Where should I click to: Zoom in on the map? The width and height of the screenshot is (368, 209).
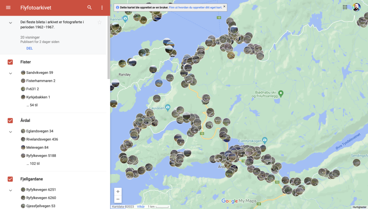[118, 191]
